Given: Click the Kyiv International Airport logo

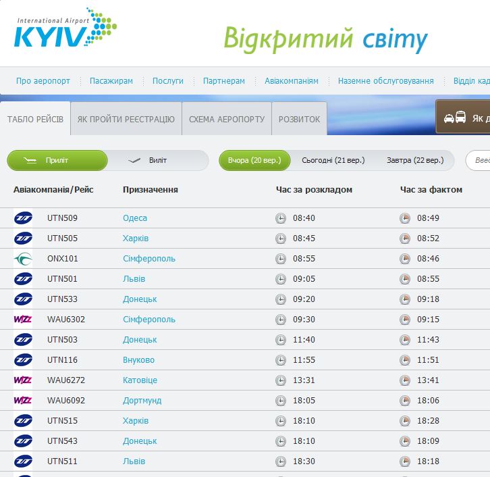Looking at the screenshot, I should 65,28.
